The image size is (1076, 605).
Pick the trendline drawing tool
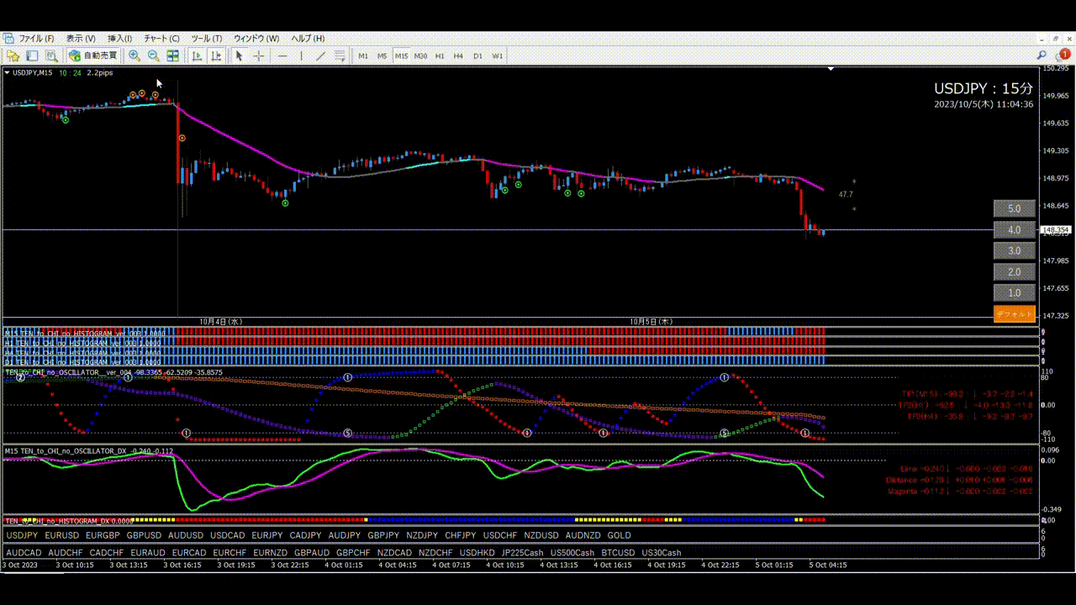click(320, 55)
